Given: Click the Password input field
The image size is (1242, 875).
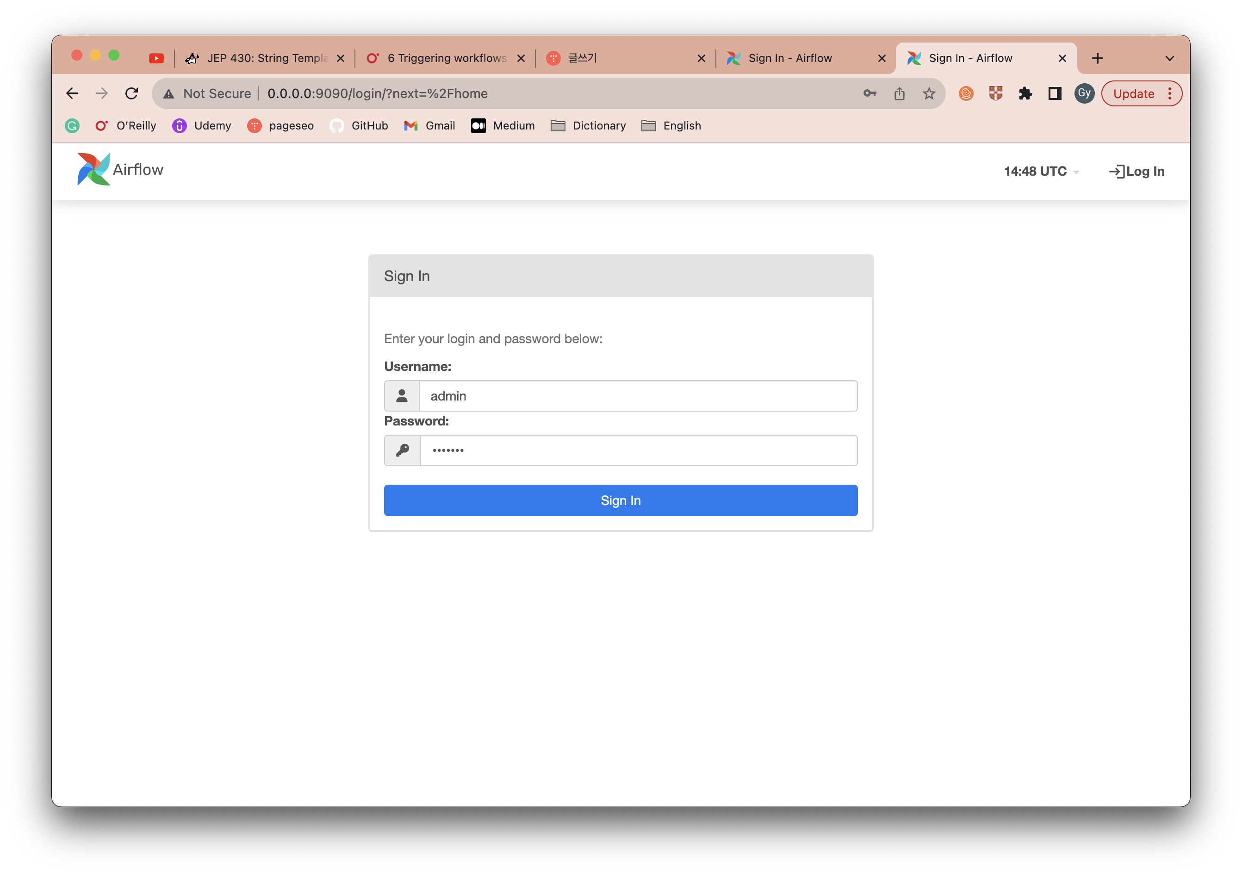Looking at the screenshot, I should click(638, 450).
